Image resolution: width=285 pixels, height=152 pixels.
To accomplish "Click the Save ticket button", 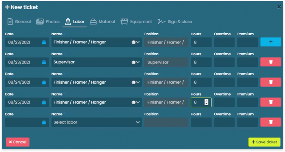I will click(264, 142).
